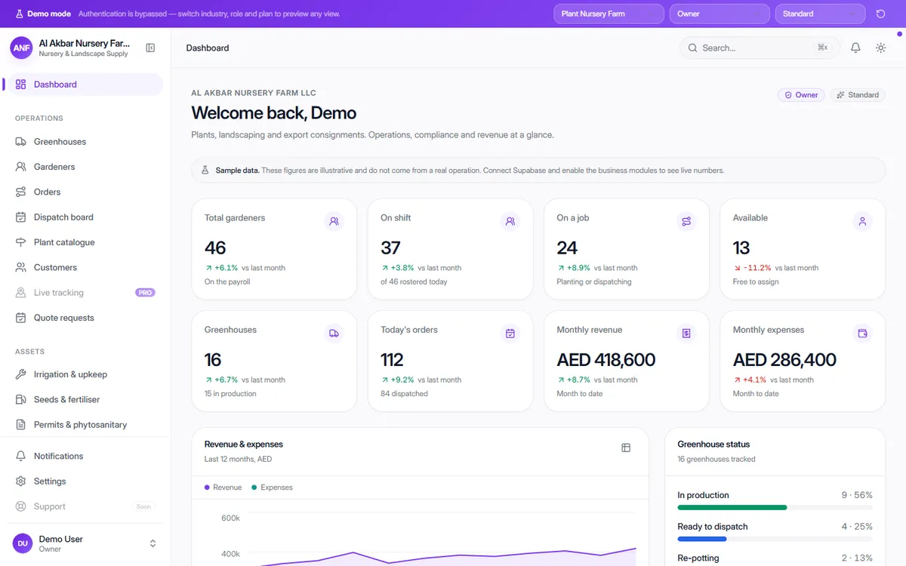Click the Settings gear icon in sidebar
The height and width of the screenshot is (566, 906).
pos(20,481)
